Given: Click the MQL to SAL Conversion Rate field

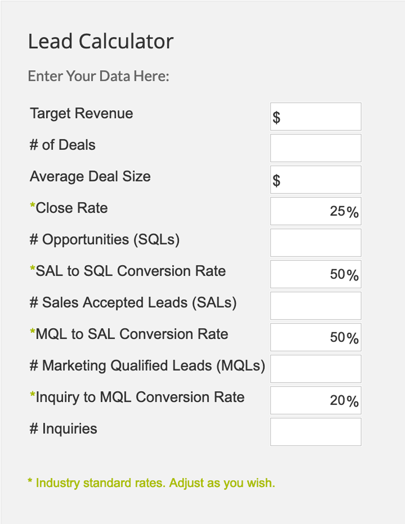Looking at the screenshot, I should click(x=315, y=337).
